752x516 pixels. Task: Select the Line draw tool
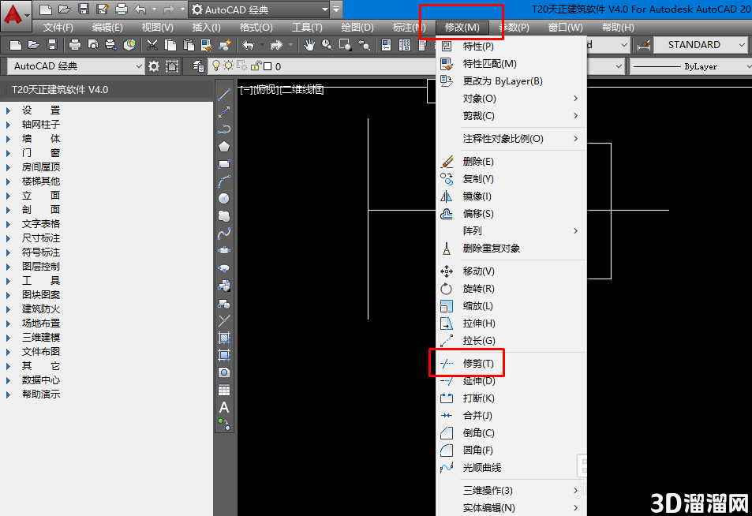[x=224, y=95]
